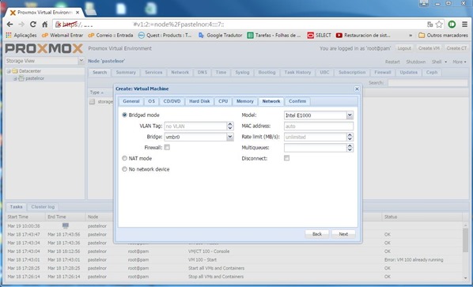
Task: Click the node Shutdown button
Action: [416, 62]
